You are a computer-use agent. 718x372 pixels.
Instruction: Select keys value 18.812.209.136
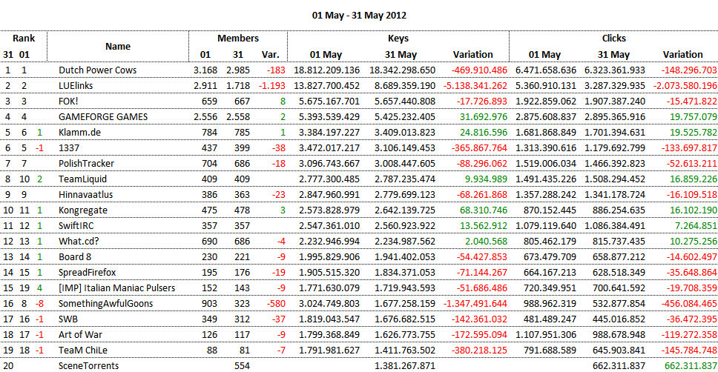[326, 70]
